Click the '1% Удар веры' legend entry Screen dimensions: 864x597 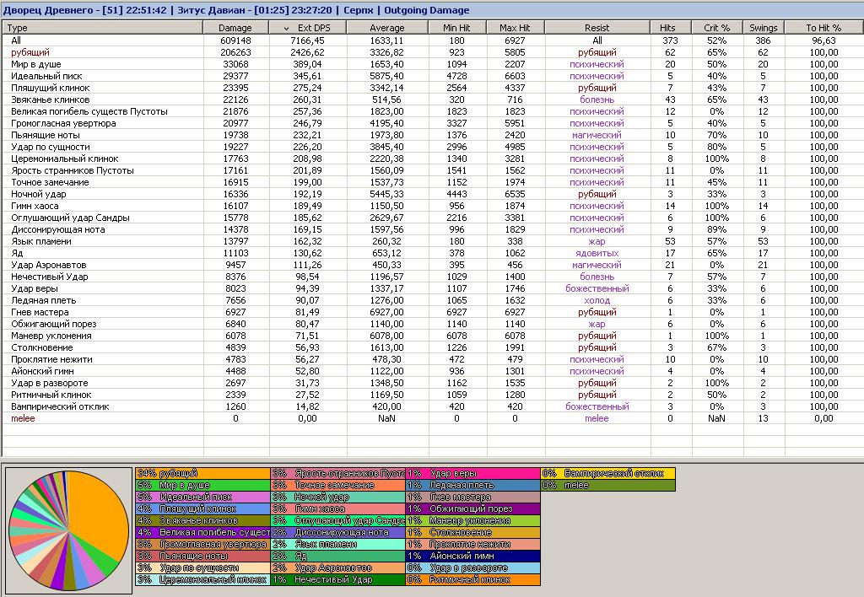pyautogui.click(x=472, y=473)
